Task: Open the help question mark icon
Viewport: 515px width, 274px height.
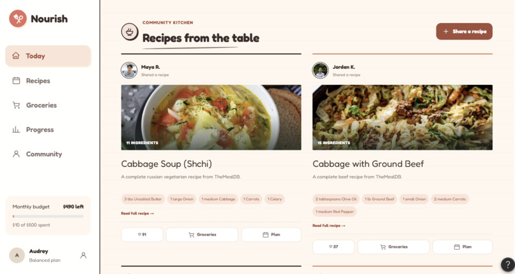Action: coord(507,264)
